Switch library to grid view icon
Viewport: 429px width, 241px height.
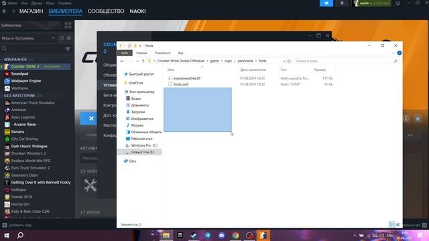(x=68, y=25)
